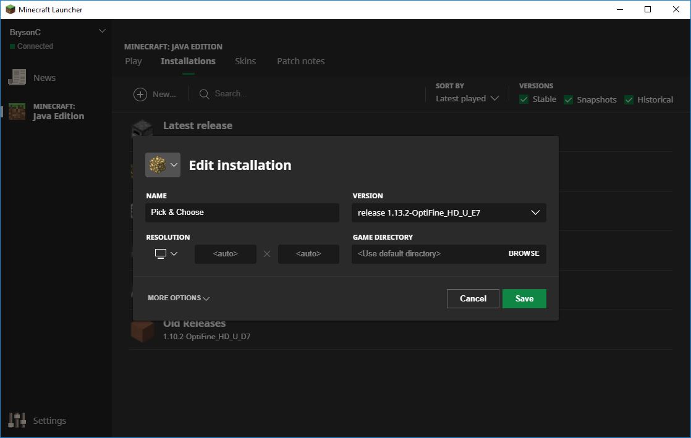
Task: Open Settings via the sliders icon
Action: pyautogui.click(x=17, y=420)
